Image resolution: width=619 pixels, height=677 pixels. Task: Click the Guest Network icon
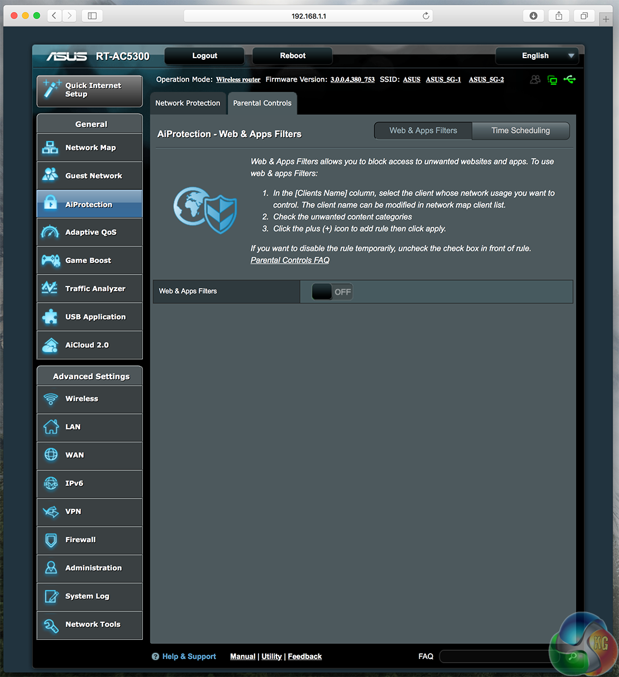pos(50,175)
